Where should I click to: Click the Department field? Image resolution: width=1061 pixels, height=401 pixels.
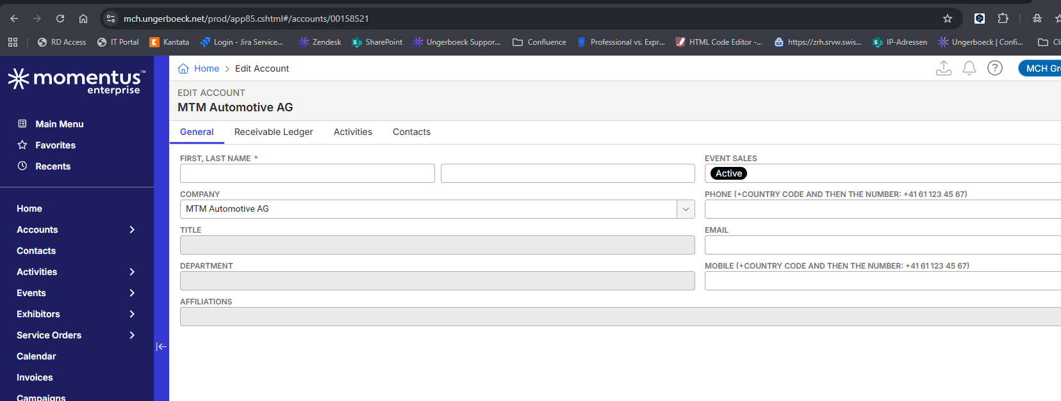438,281
